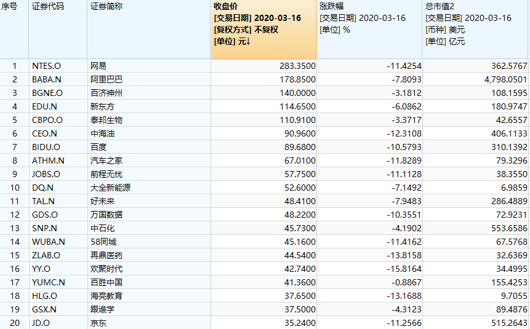The width and height of the screenshot is (530, 329).
Task: Click the name 网易
Action: 98,66
